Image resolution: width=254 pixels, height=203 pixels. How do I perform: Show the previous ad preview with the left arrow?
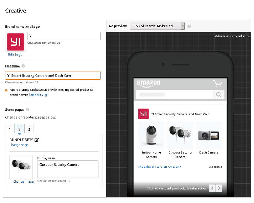tap(212, 188)
